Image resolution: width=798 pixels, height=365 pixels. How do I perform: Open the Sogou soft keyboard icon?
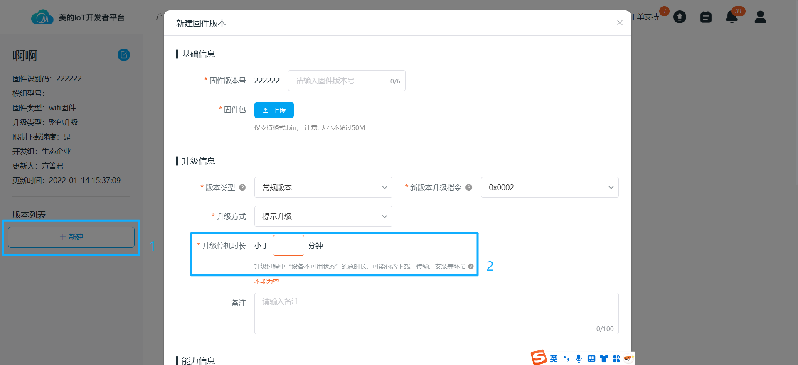point(591,358)
